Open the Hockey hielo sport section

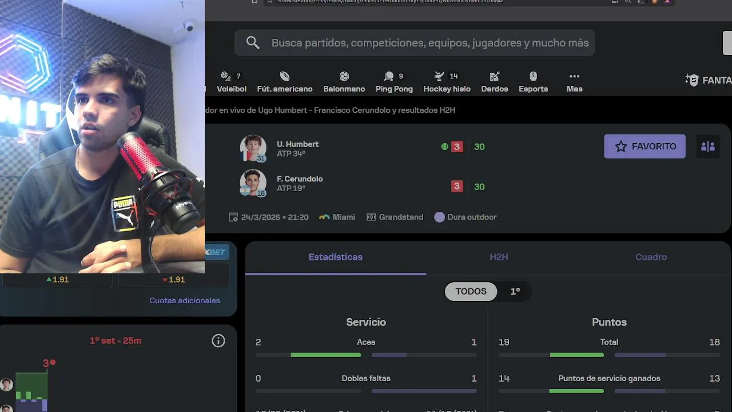(447, 82)
